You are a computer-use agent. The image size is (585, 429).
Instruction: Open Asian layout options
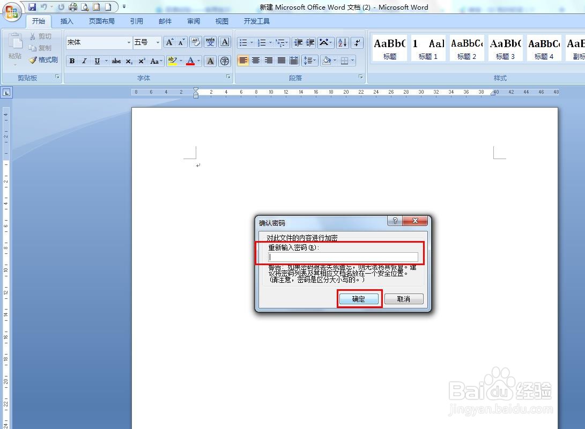pyautogui.click(x=325, y=42)
